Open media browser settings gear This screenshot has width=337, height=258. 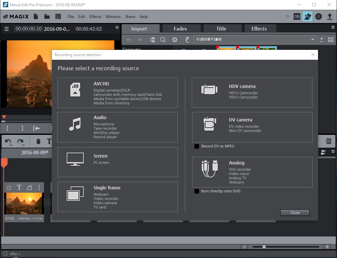(175, 40)
